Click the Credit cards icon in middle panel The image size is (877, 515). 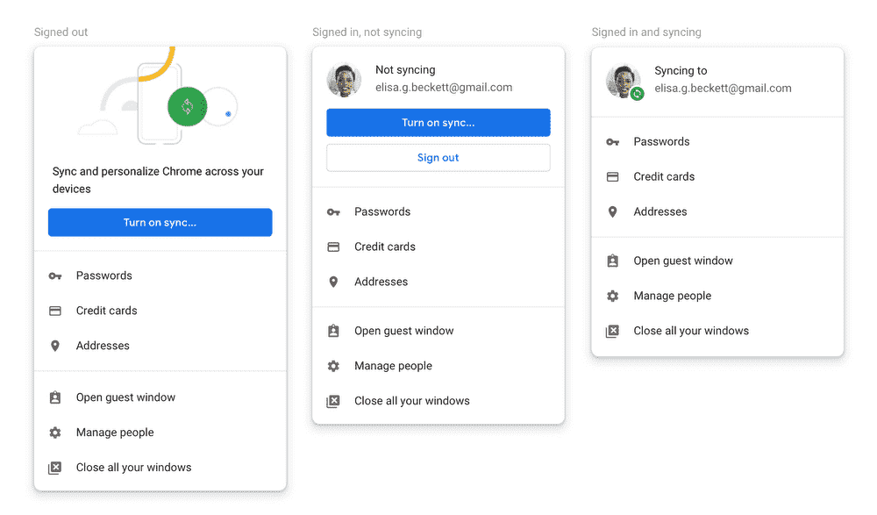[333, 247]
